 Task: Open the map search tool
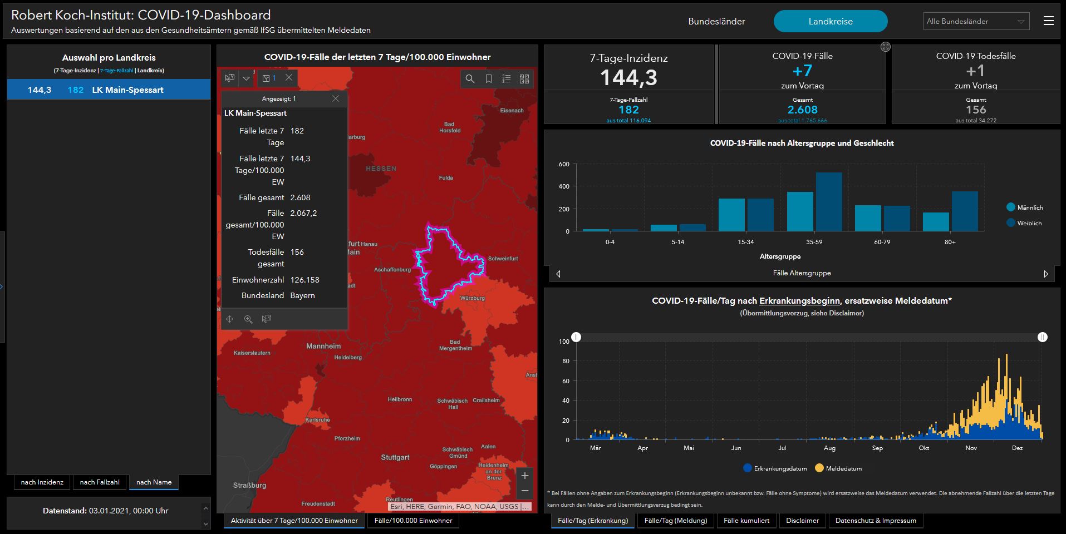point(470,79)
